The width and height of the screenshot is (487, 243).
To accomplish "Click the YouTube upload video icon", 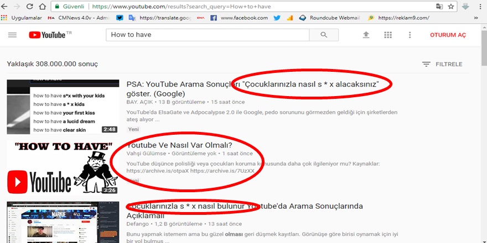I will click(366, 35).
